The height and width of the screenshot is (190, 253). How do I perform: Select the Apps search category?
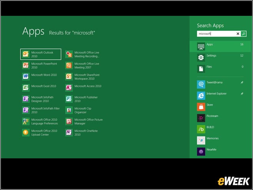pos(220,46)
